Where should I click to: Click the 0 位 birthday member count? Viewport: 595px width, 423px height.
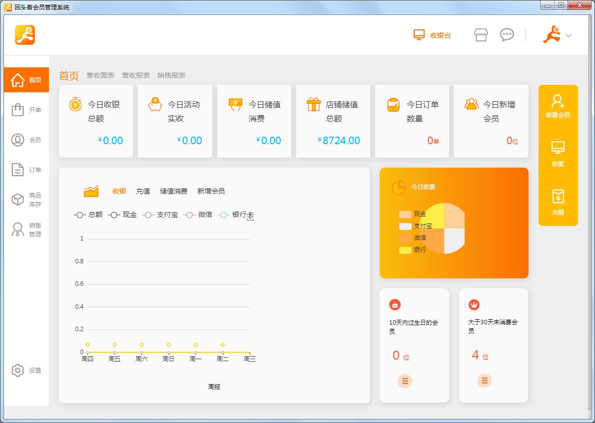[401, 356]
